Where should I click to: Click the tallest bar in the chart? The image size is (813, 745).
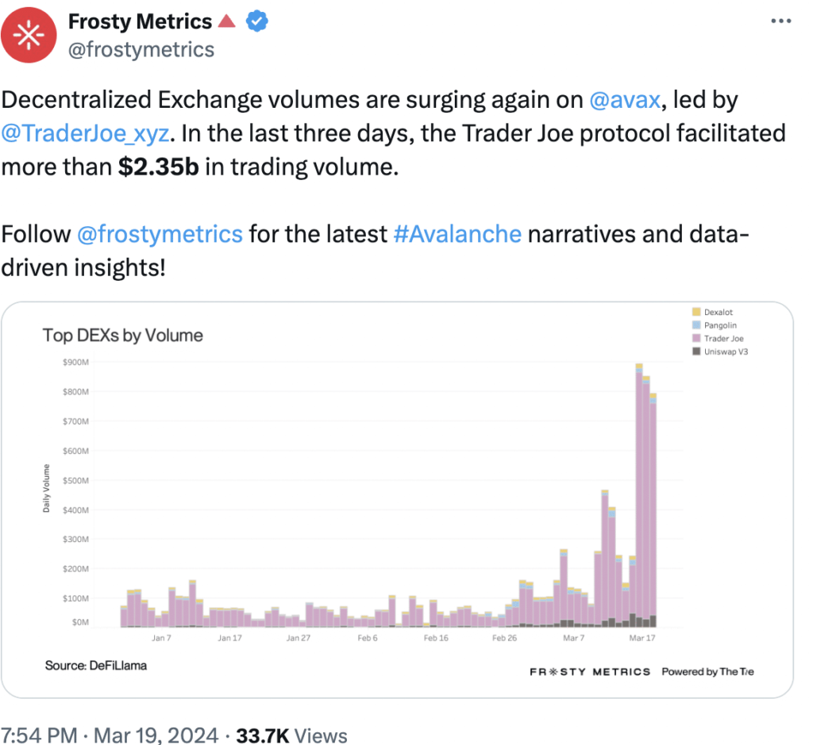pyautogui.click(x=638, y=492)
